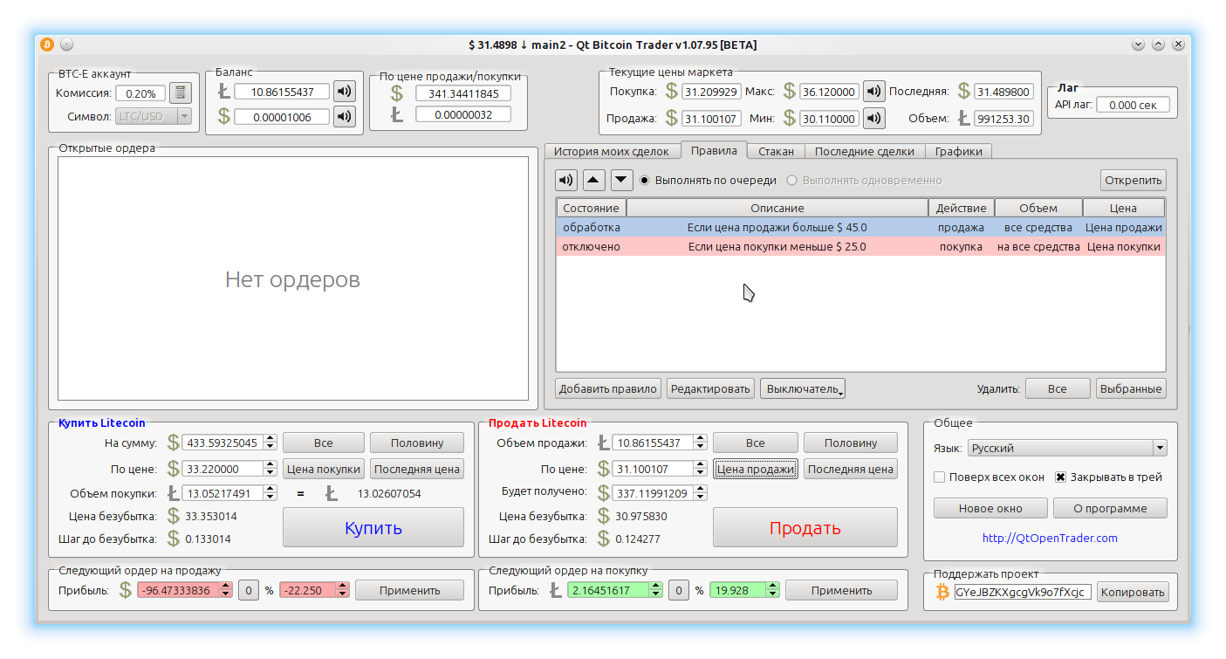Switch to История моих сделок tab
1226x659 pixels.
(x=612, y=151)
